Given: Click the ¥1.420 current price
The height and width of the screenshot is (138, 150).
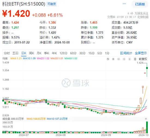Looking at the screenshot, I should point(16,14).
